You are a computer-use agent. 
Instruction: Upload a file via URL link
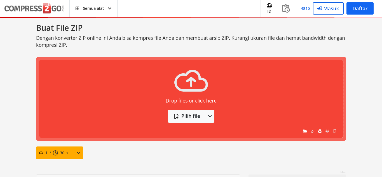click(313, 131)
